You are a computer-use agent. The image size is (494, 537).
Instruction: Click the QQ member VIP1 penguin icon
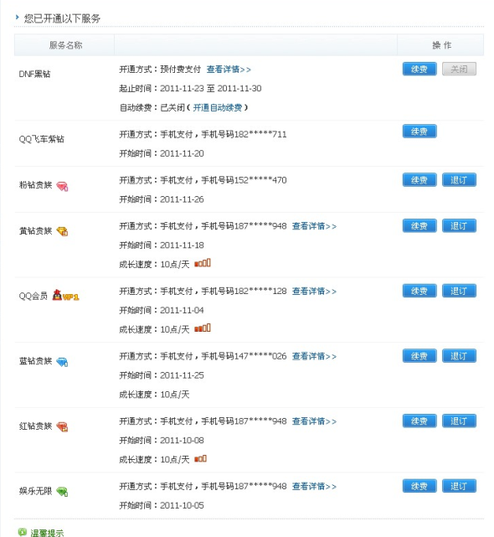[x=66, y=295]
